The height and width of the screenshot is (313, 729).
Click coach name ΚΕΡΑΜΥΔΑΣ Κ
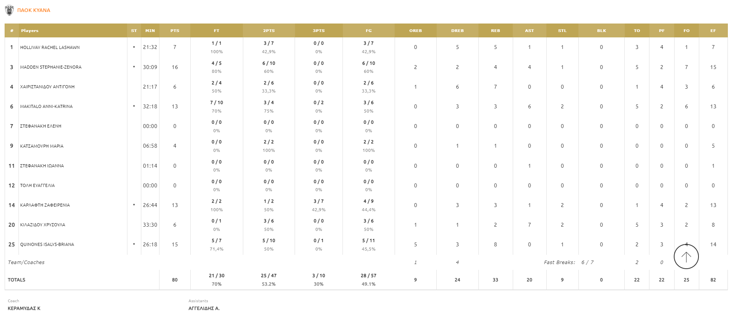[24, 308]
